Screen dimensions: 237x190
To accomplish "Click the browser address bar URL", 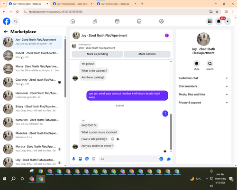I will 55,12.
